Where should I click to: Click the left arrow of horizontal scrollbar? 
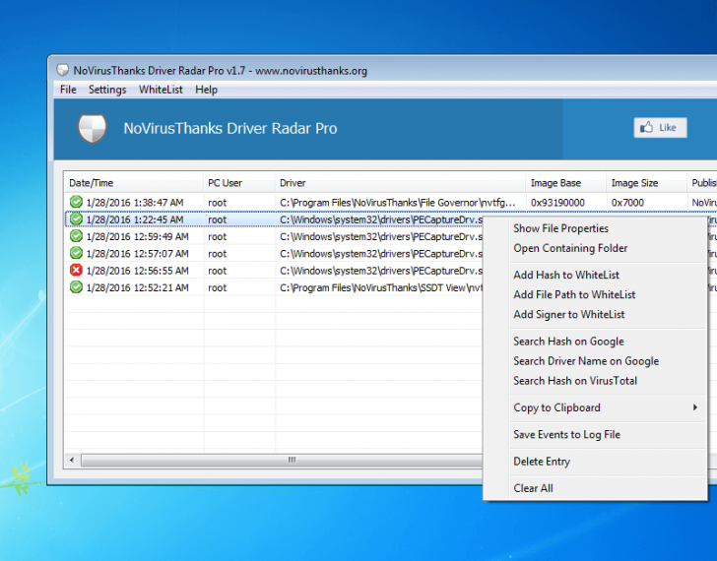click(72, 460)
